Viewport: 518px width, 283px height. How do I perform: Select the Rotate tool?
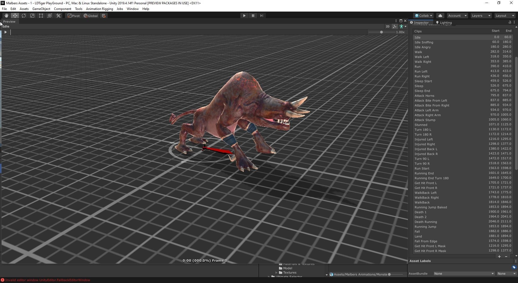click(24, 16)
